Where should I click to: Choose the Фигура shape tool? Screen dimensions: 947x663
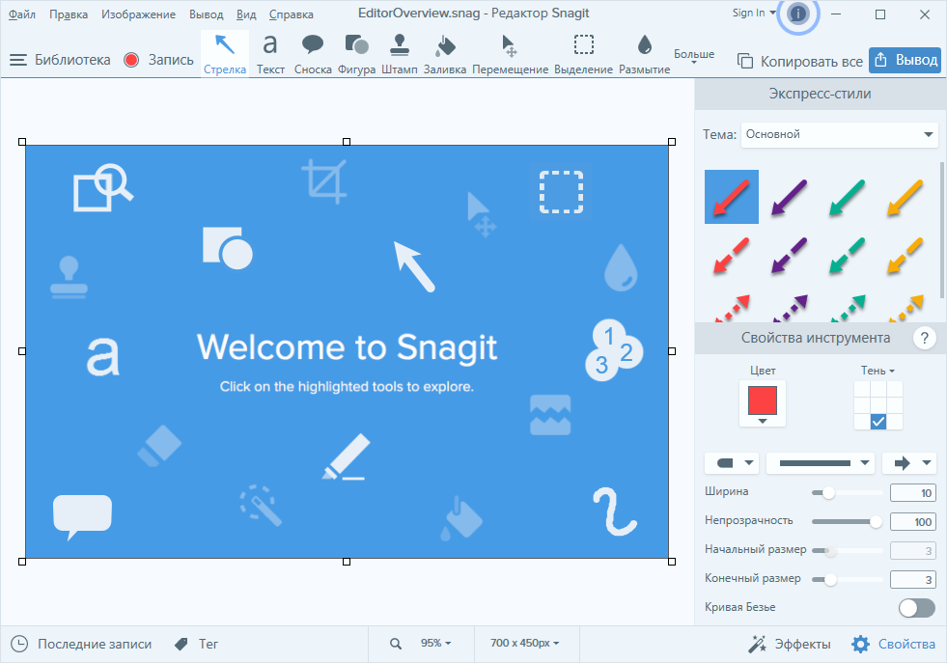[x=356, y=53]
